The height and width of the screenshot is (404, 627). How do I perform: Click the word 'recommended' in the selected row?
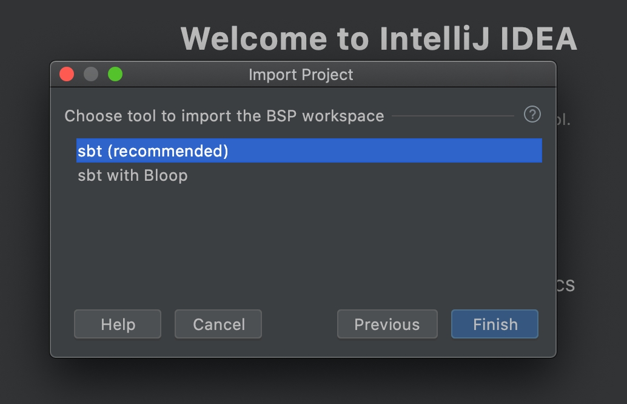(x=167, y=151)
